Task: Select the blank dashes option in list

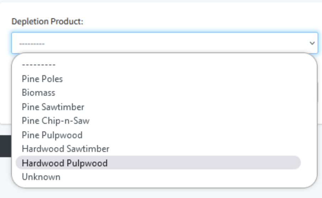Action: (x=38, y=65)
